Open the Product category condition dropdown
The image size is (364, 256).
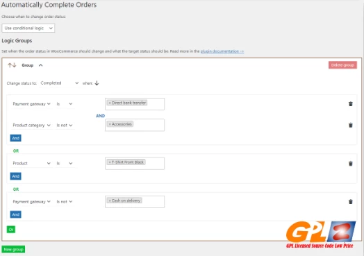point(31,125)
